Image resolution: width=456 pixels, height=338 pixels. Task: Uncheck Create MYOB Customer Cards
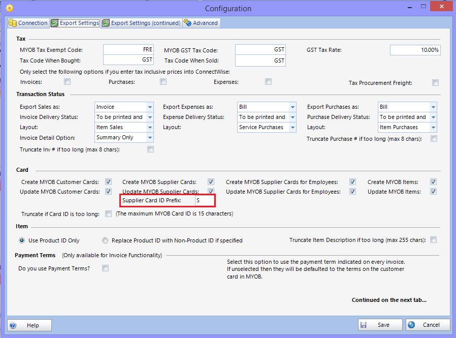(108, 182)
